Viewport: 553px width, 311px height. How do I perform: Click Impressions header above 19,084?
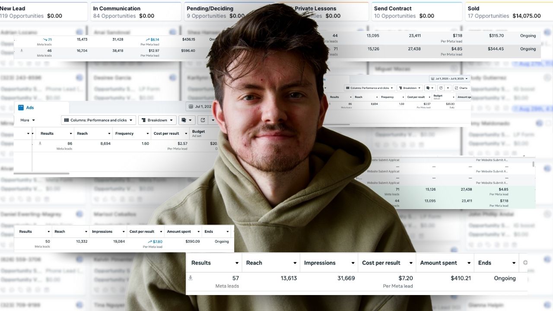click(x=108, y=232)
